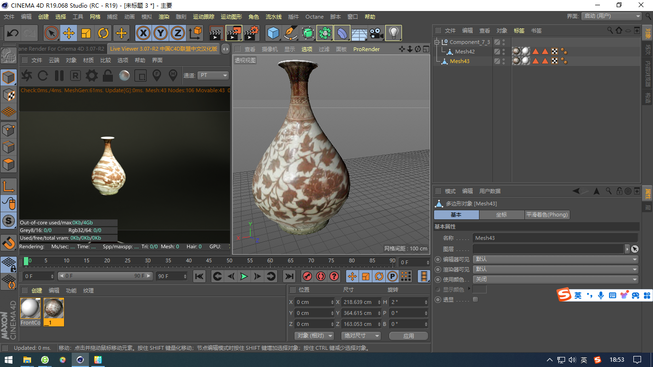Open 对象 (相对) coordinate dropdown

(314, 336)
